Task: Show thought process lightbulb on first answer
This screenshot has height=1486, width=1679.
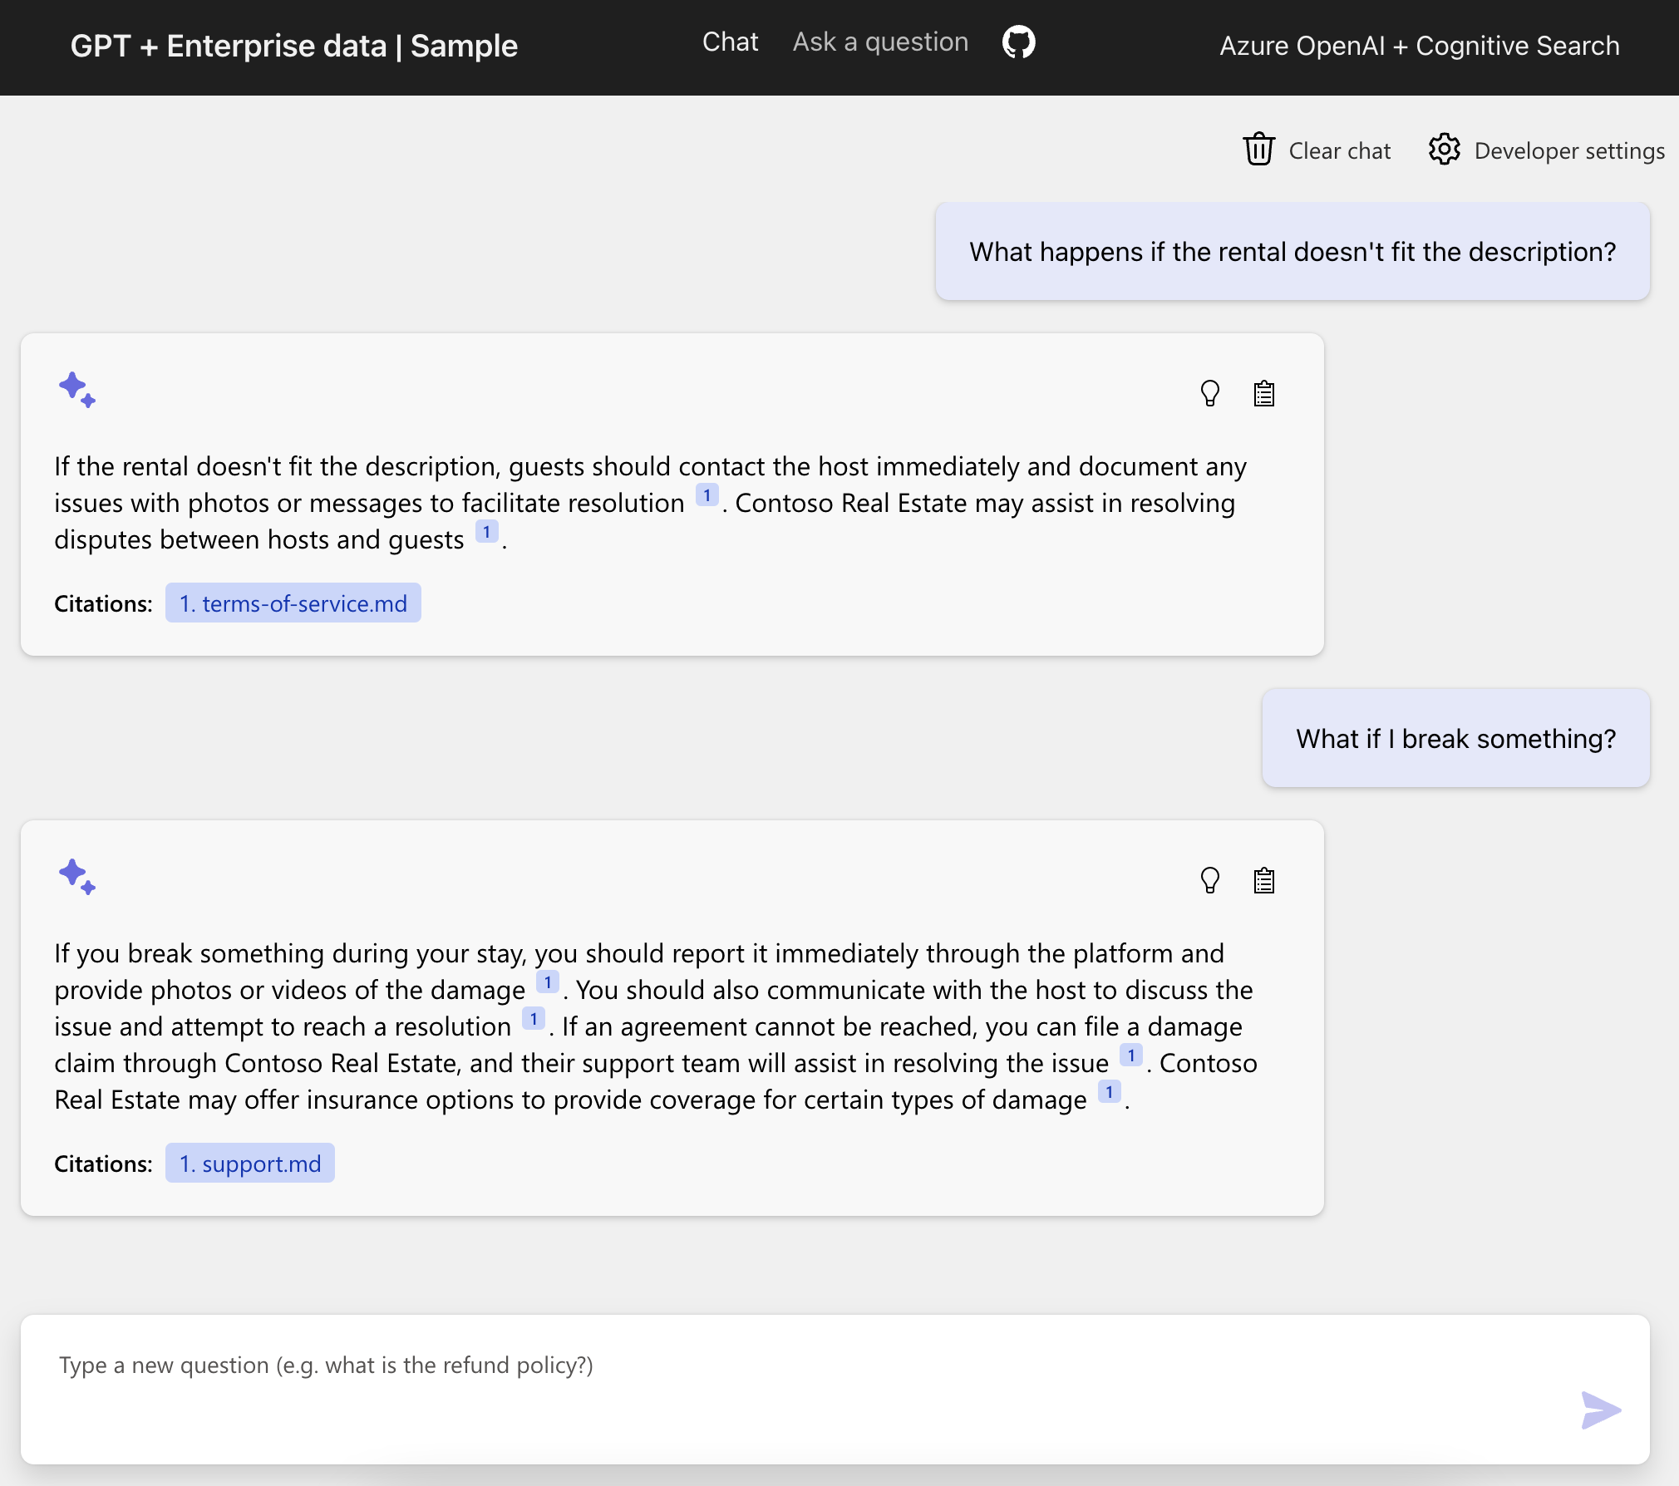Action: click(1209, 393)
